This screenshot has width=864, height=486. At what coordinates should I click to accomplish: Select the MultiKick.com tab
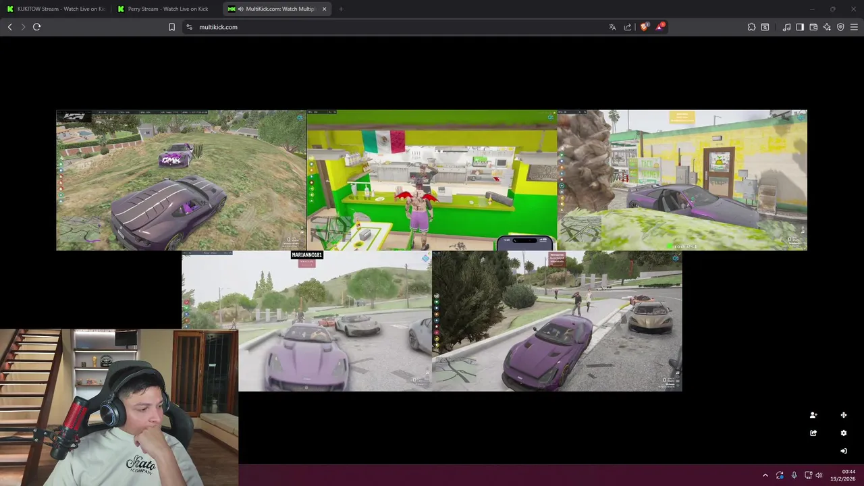point(277,9)
